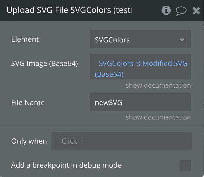Click the "Only when" label
Image resolution: width=204 pixels, height=177 pixels.
(x=29, y=141)
